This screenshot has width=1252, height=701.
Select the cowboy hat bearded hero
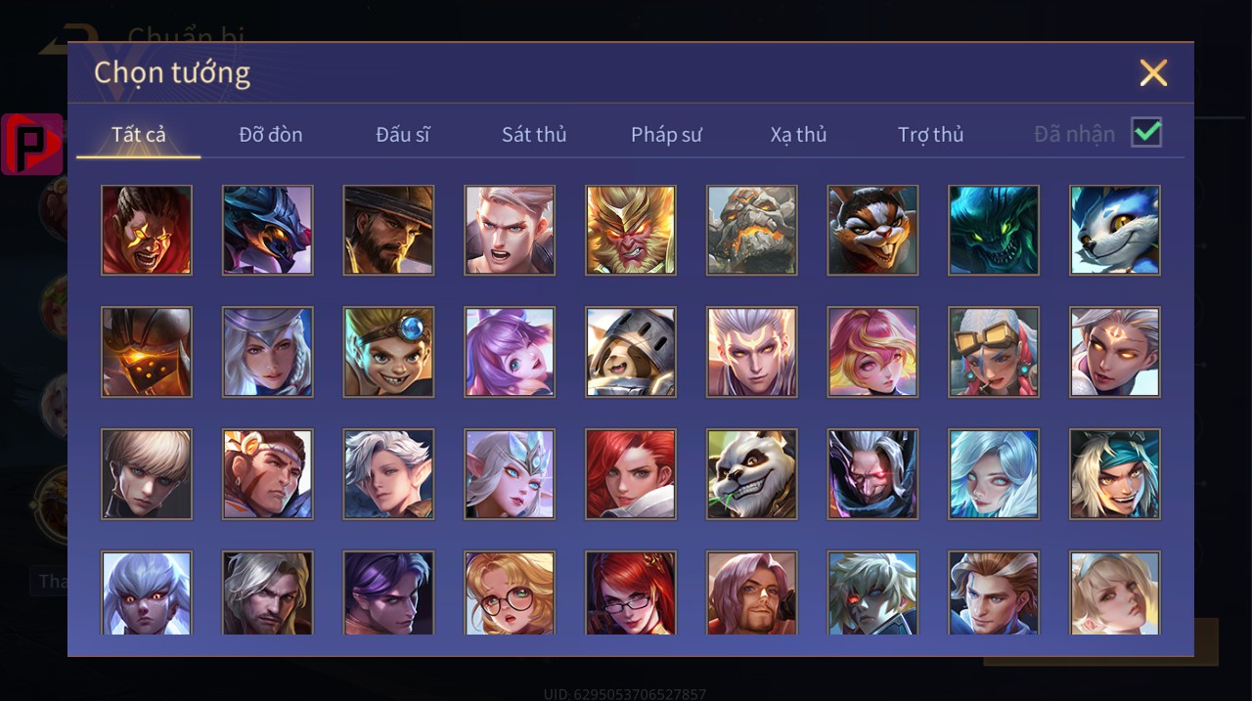pyautogui.click(x=388, y=230)
